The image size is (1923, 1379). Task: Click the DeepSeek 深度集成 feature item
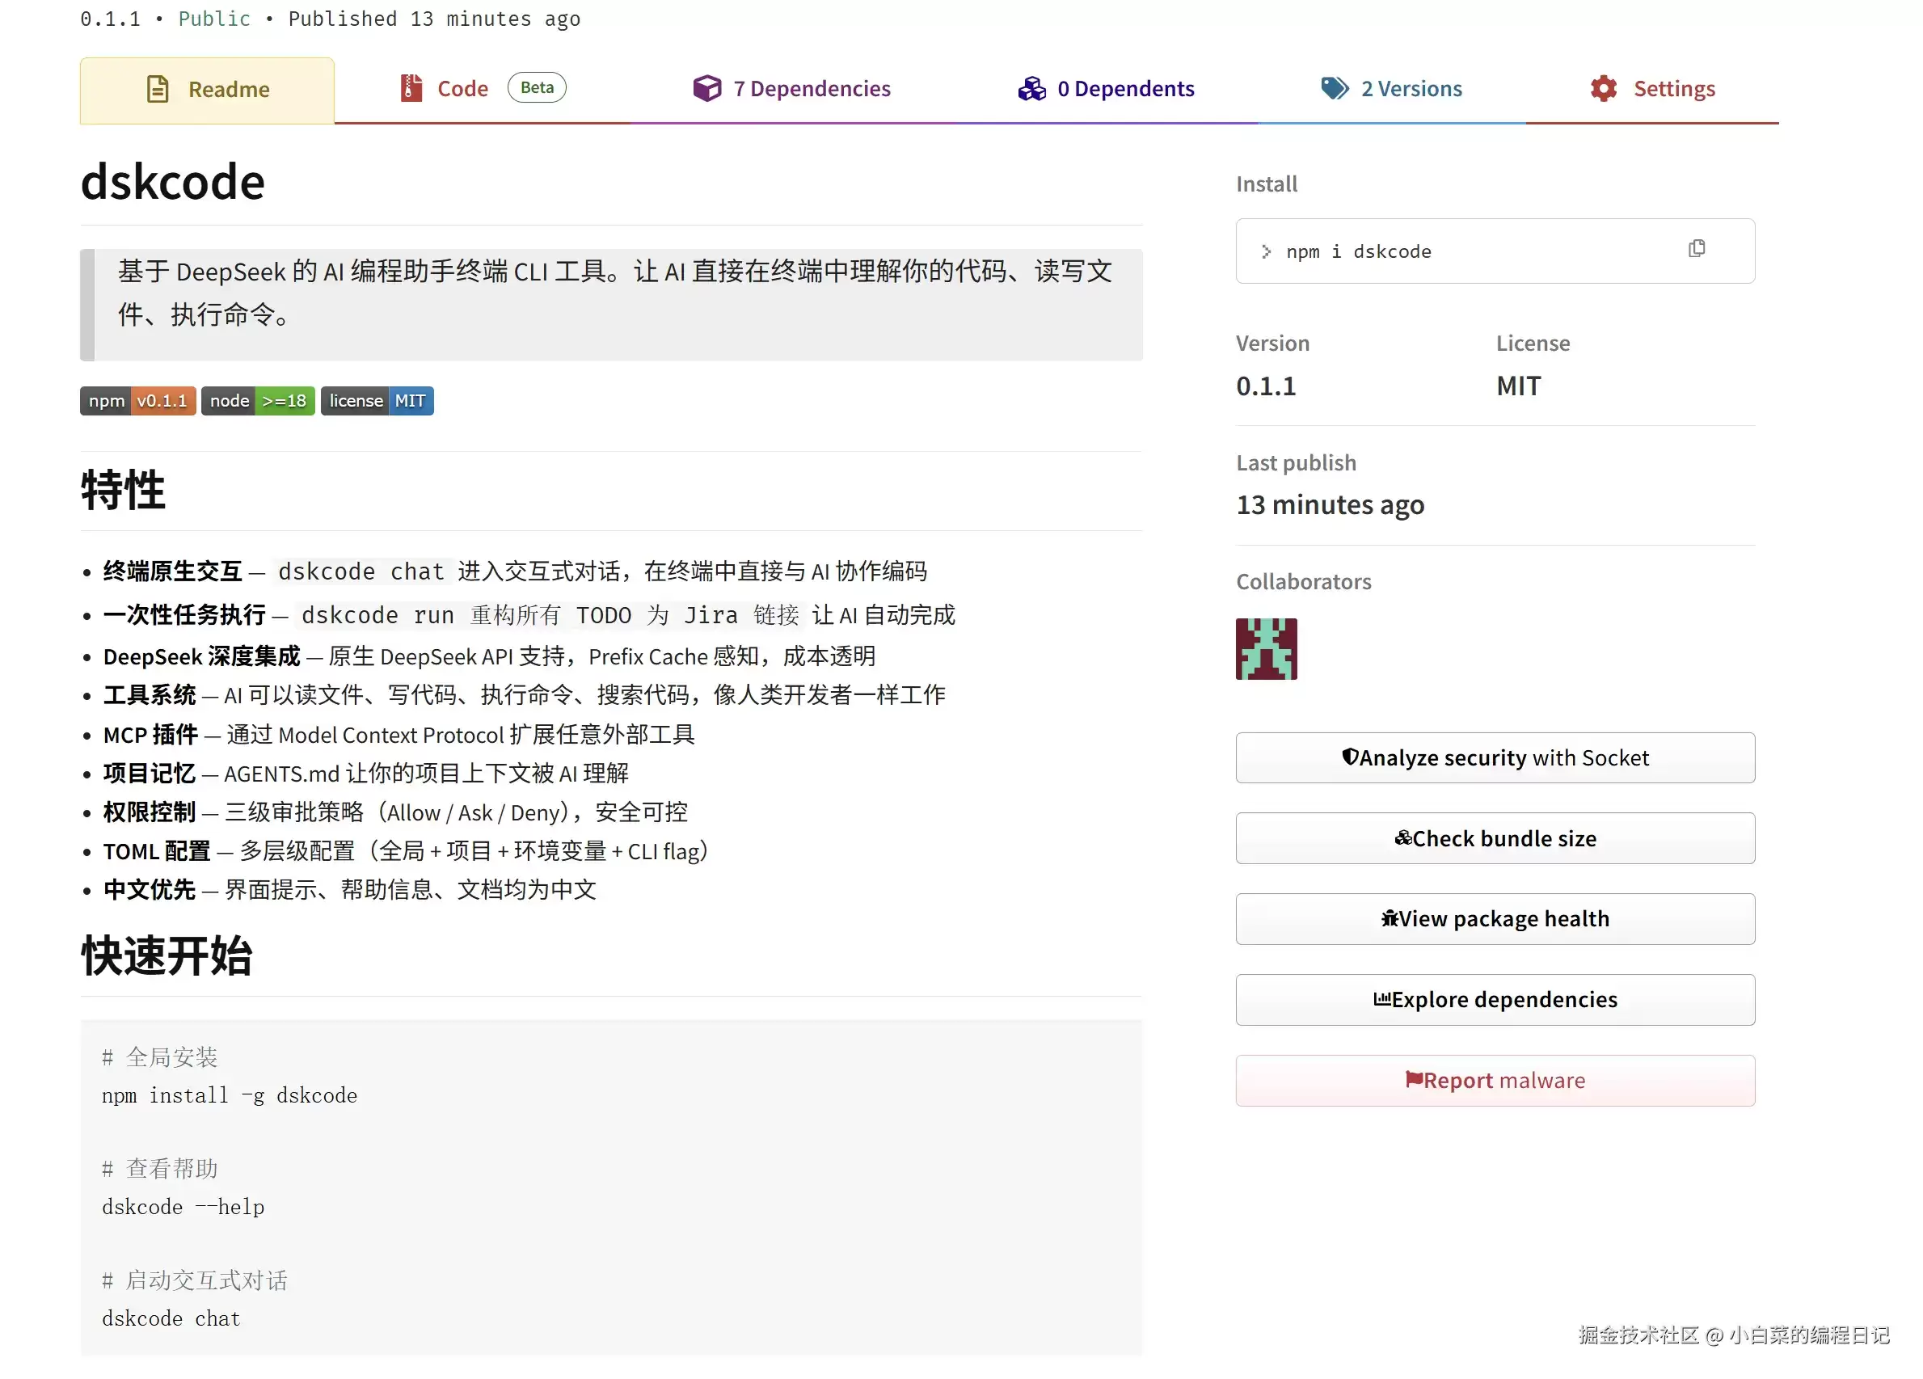click(489, 656)
